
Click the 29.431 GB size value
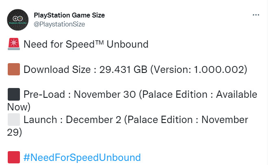(x=121, y=69)
